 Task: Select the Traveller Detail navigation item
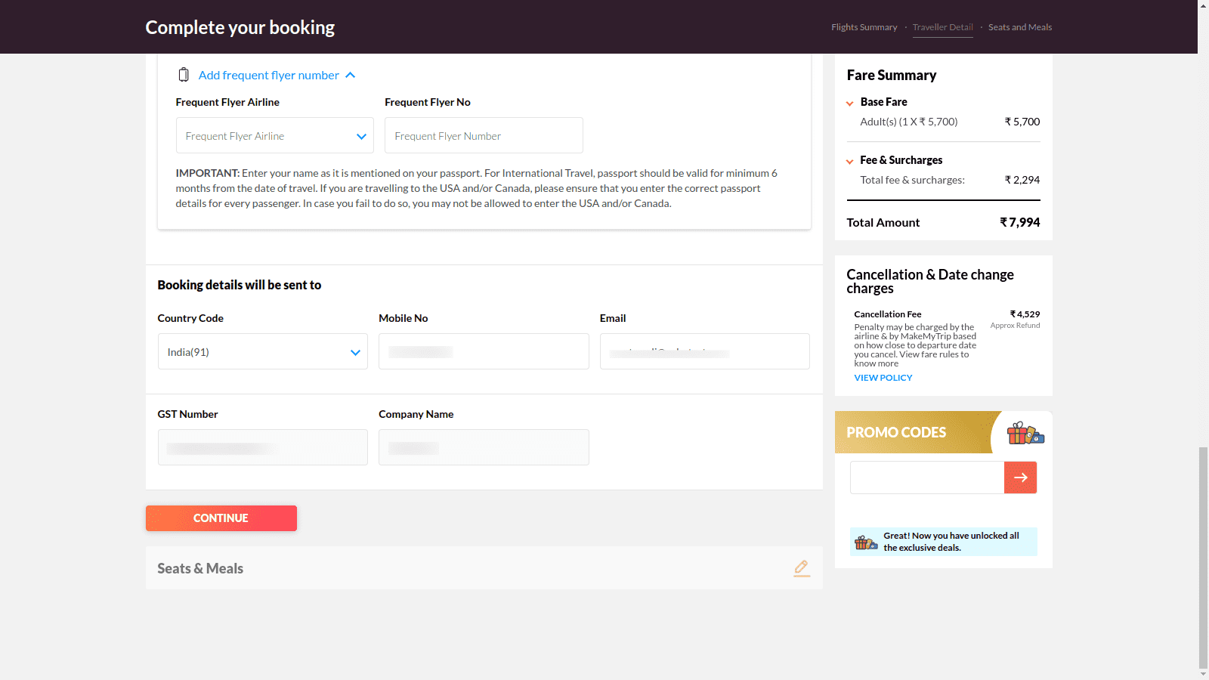click(942, 27)
